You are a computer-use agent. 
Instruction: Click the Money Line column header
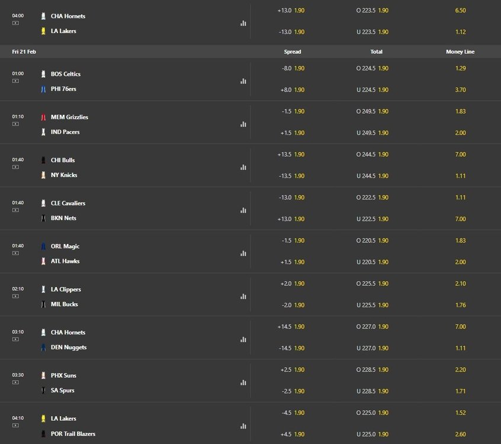click(460, 52)
